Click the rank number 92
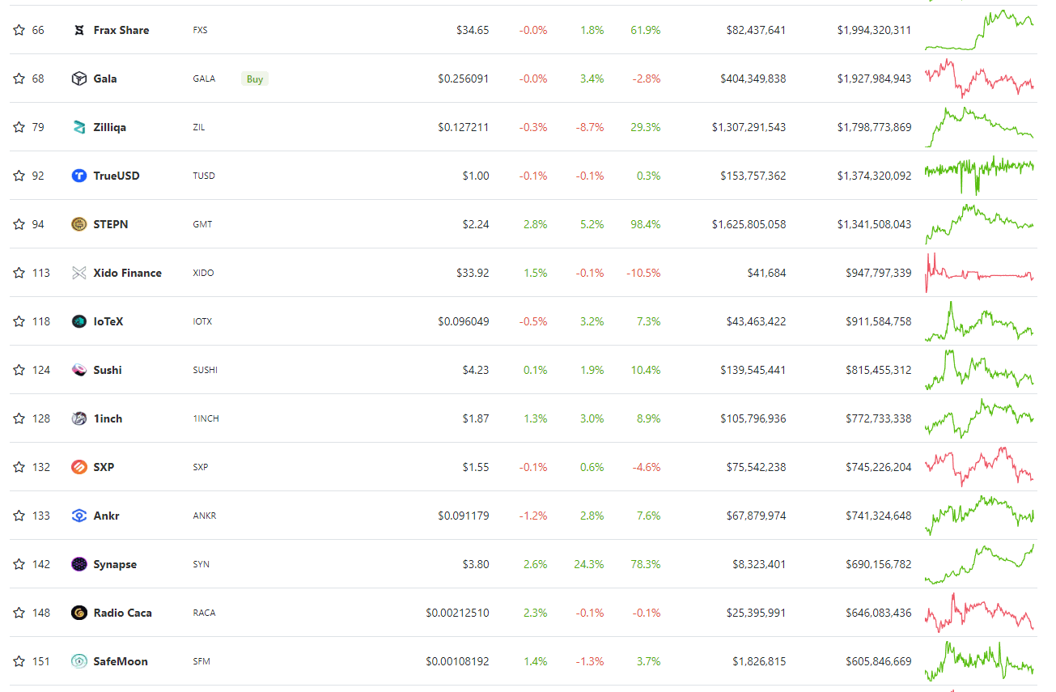The width and height of the screenshot is (1056, 692). click(x=38, y=176)
